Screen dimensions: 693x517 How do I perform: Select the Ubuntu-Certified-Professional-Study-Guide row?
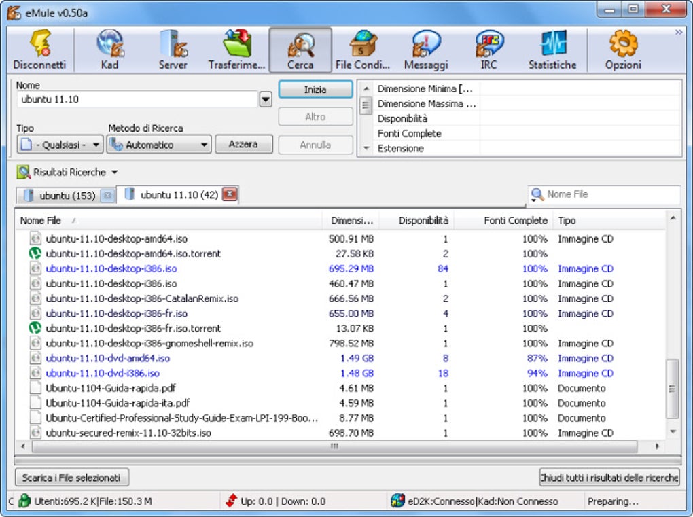(x=340, y=418)
